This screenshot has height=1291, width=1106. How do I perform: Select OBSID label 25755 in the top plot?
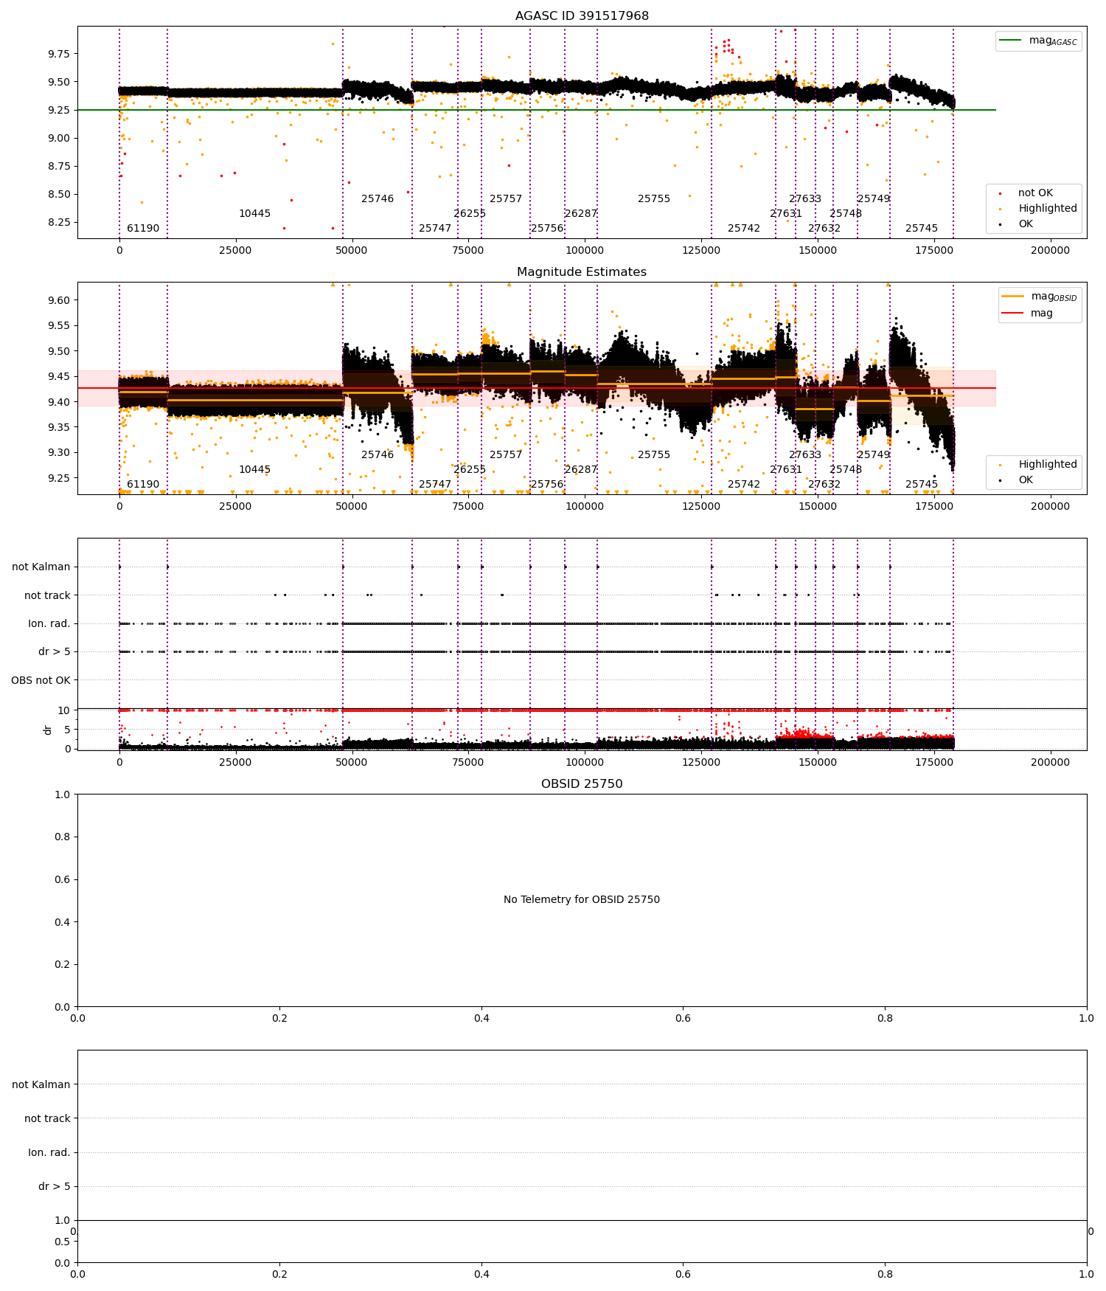[x=654, y=199]
